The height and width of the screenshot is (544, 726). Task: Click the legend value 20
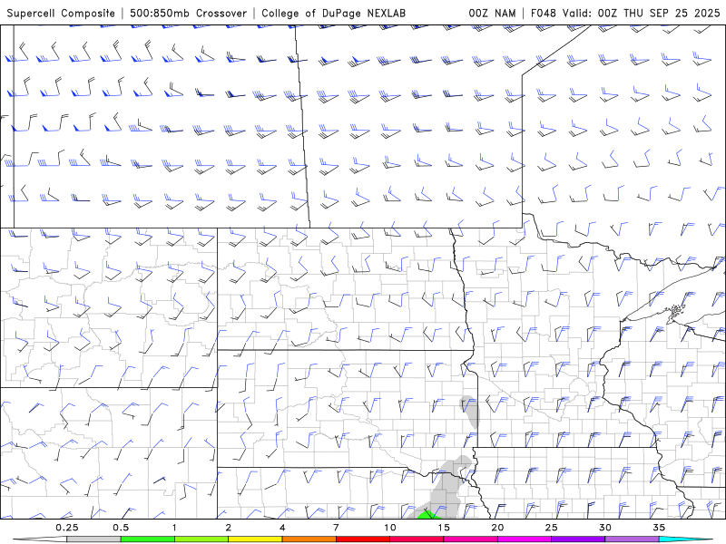point(497,528)
